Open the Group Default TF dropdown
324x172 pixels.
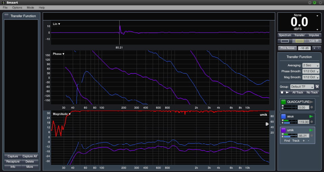point(302,87)
